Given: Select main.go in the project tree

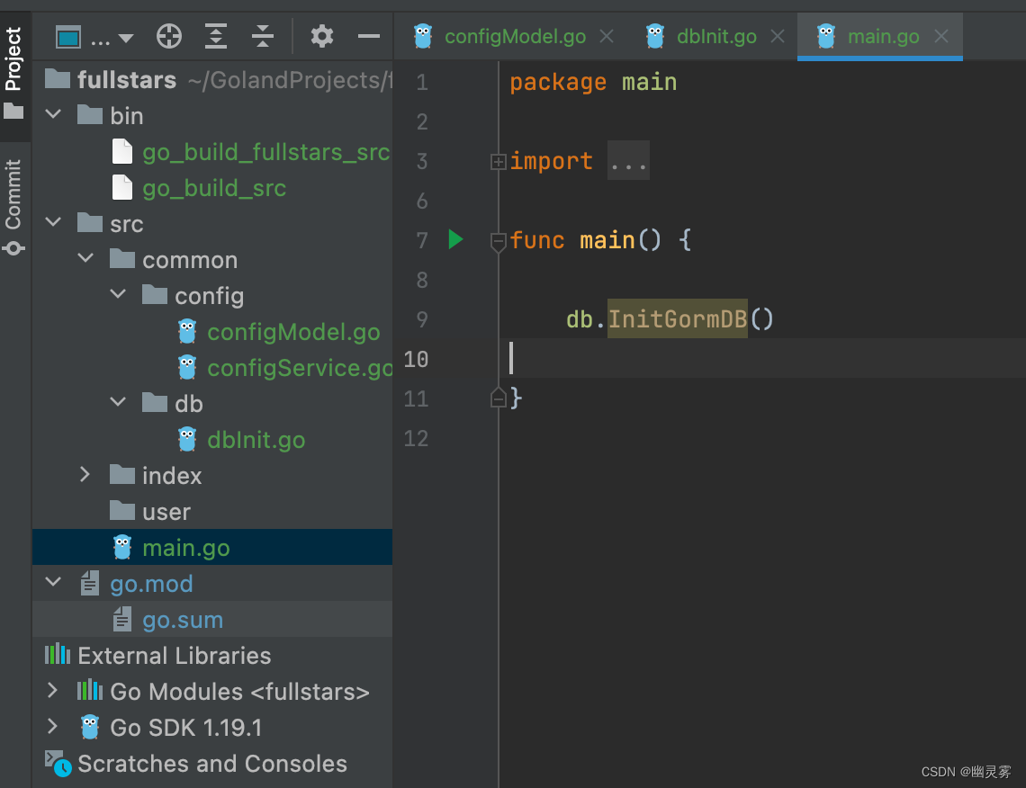Looking at the screenshot, I should 212,547.
